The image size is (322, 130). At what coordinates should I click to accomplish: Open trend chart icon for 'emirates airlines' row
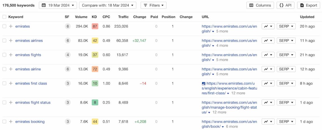tap(268, 41)
